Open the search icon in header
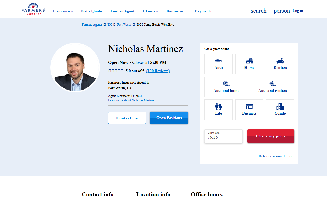The image size is (327, 204). click(259, 11)
